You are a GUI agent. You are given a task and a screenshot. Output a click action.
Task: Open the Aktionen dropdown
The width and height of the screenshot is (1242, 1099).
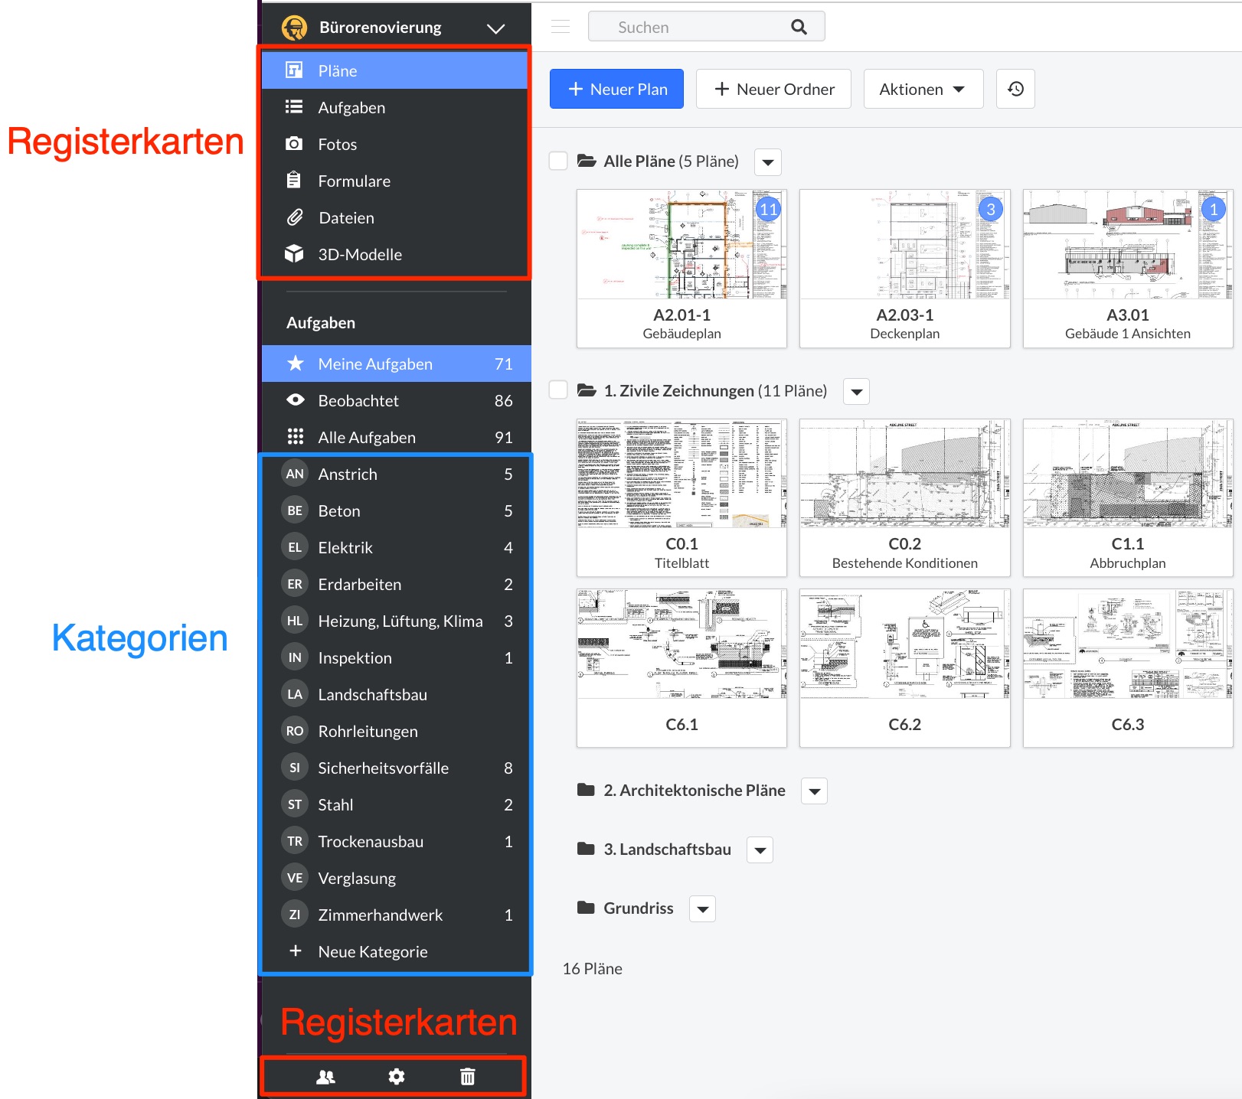(923, 89)
